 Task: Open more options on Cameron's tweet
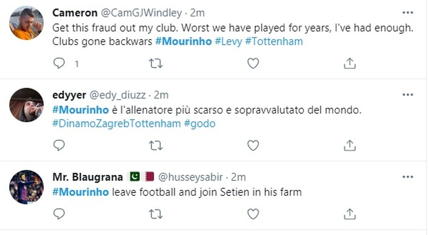click(407, 13)
